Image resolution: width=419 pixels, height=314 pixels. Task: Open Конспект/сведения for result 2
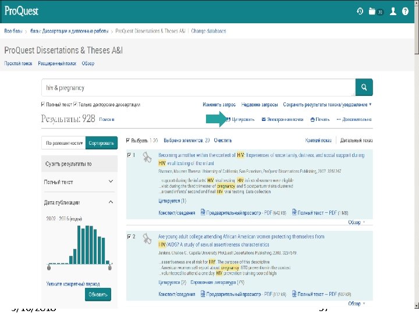pyautogui.click(x=177, y=294)
